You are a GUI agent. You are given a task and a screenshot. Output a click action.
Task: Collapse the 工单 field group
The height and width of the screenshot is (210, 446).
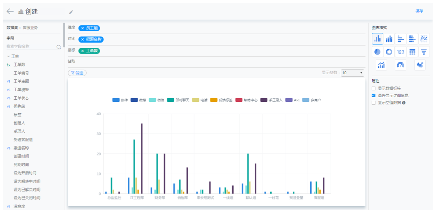click(8, 56)
